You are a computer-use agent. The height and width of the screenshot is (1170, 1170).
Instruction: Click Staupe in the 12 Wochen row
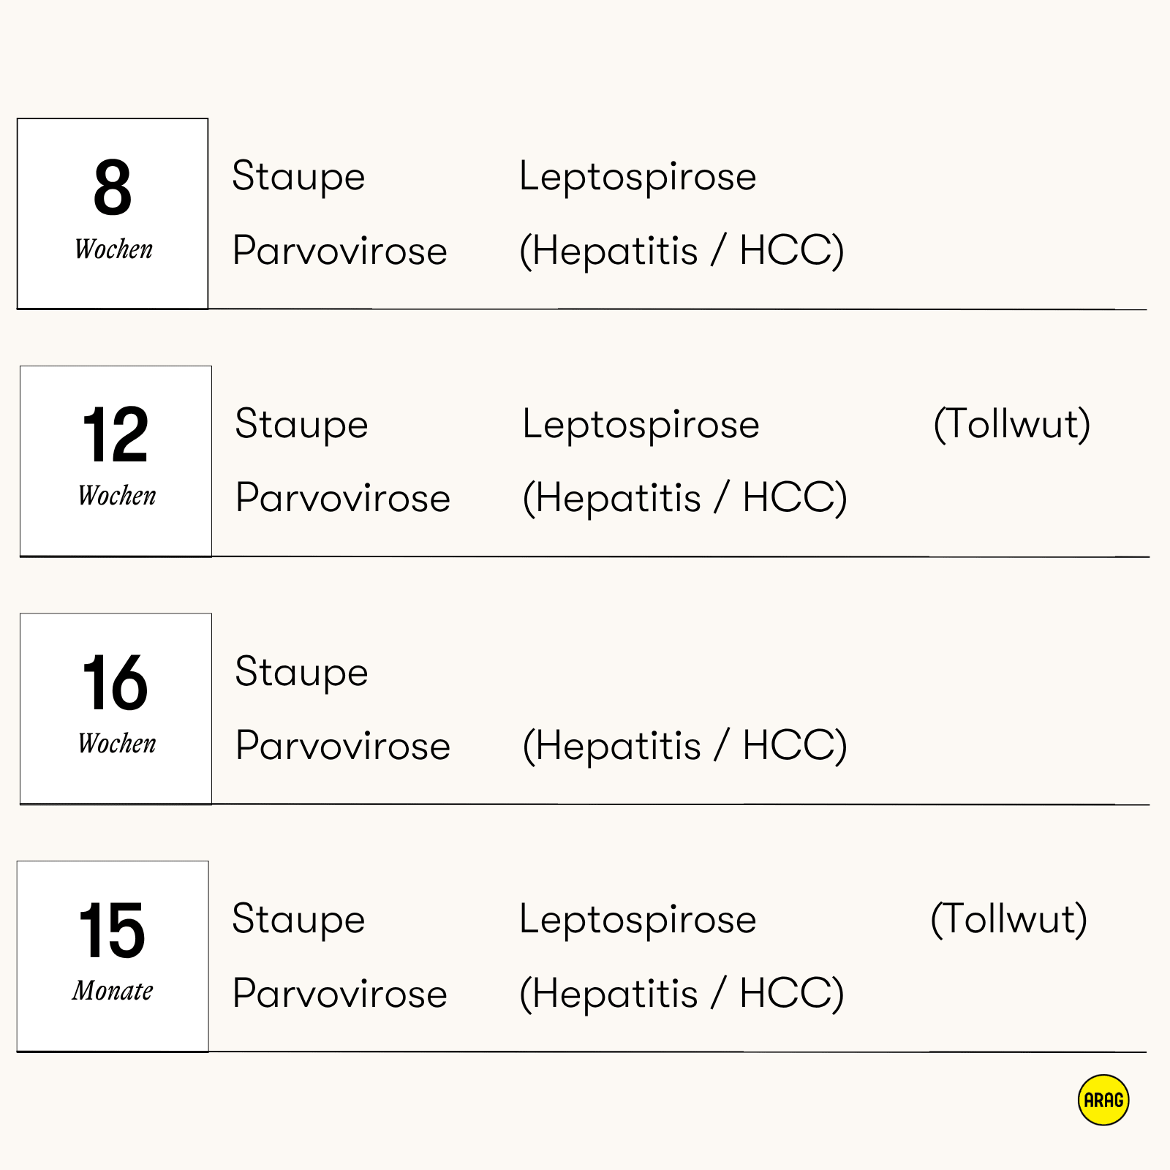(301, 426)
